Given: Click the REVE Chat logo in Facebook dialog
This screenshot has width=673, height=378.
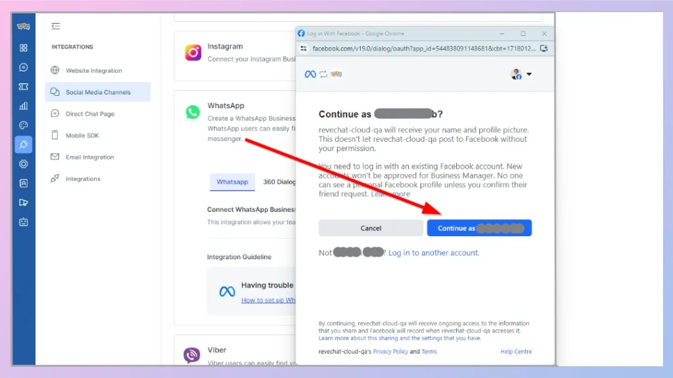Looking at the screenshot, I should [336, 74].
